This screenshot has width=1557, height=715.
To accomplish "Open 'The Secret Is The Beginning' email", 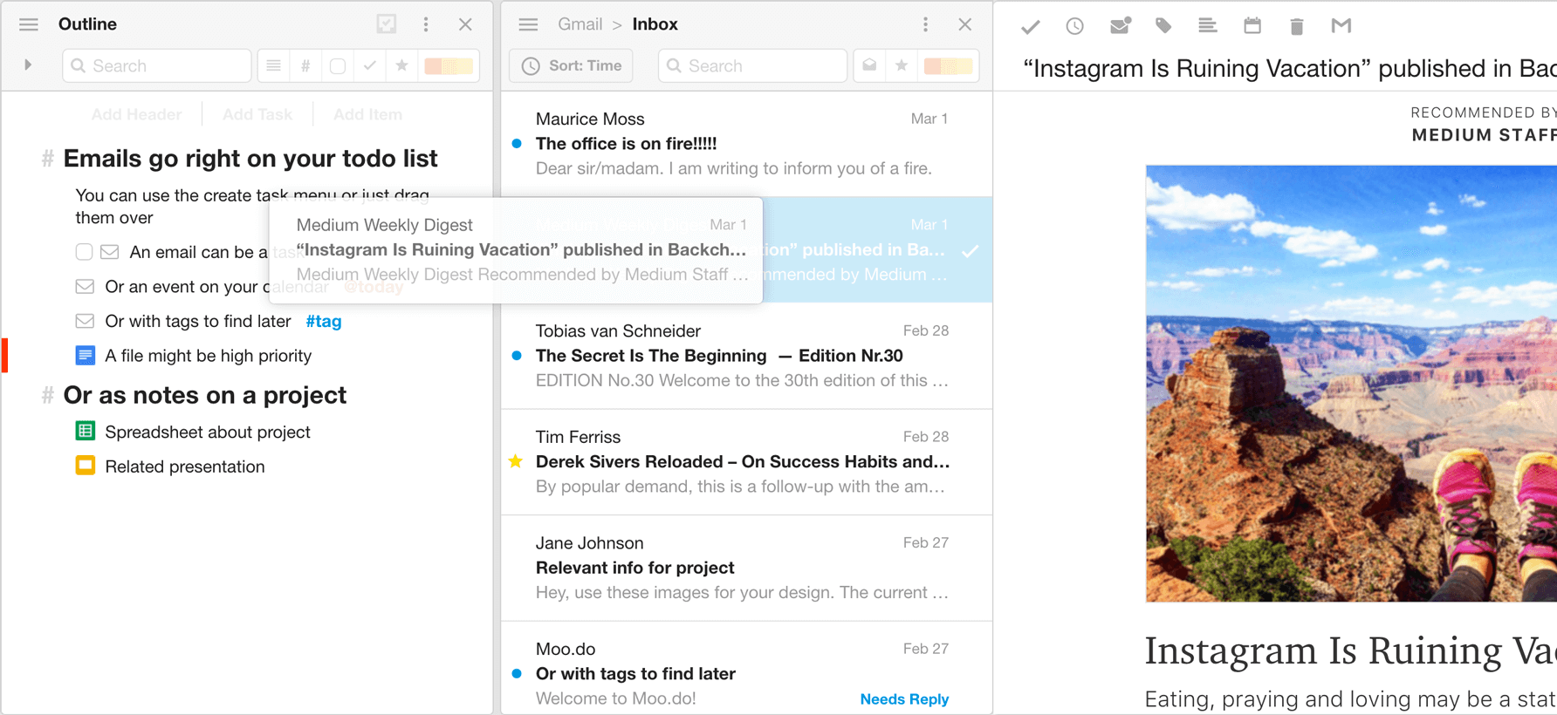I will pyautogui.click(x=747, y=356).
